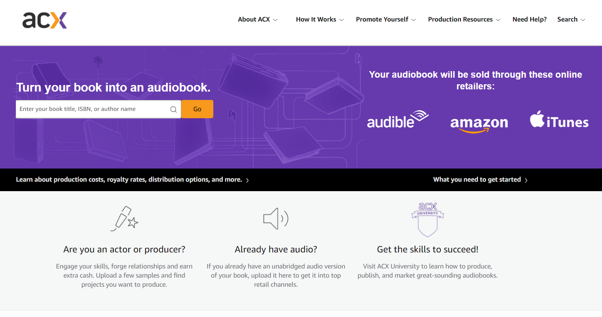
Task: Open the Production Resources dropdown
Action: tap(464, 19)
